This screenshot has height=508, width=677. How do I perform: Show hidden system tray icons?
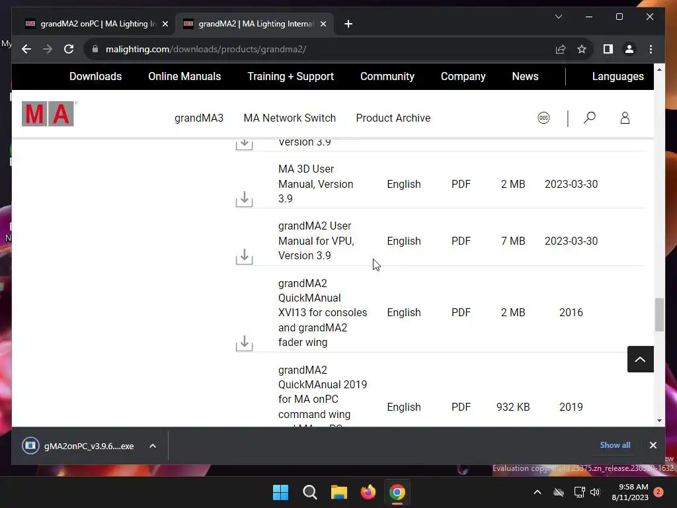(x=538, y=492)
